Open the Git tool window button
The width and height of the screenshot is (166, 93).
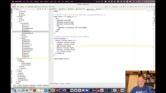pyautogui.click(x=15, y=86)
